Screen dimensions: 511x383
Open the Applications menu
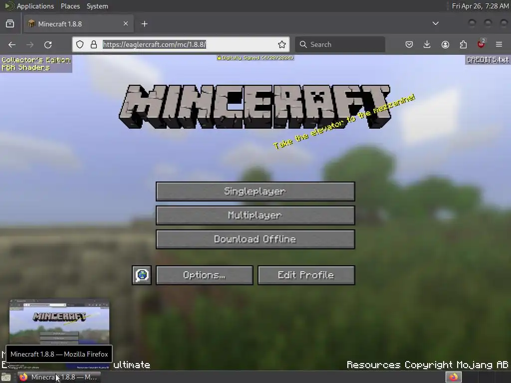pyautogui.click(x=35, y=6)
